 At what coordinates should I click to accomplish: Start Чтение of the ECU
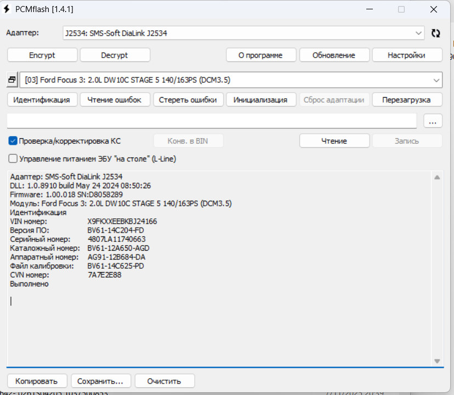334,141
